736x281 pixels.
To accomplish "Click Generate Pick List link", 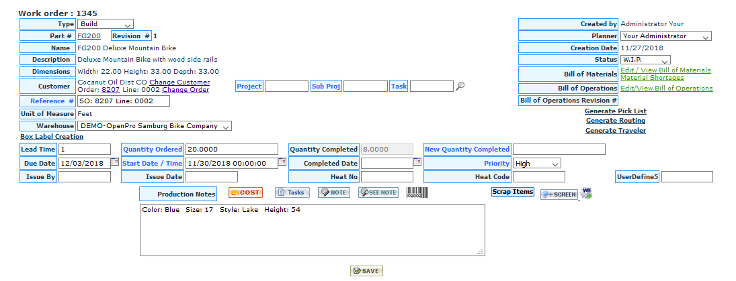I will click(x=615, y=111).
